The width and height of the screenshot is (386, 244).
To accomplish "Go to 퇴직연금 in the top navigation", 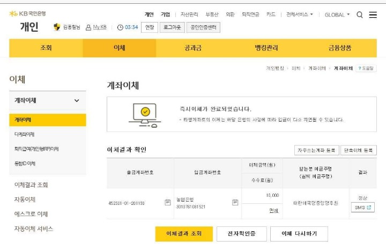I will pos(250,14).
